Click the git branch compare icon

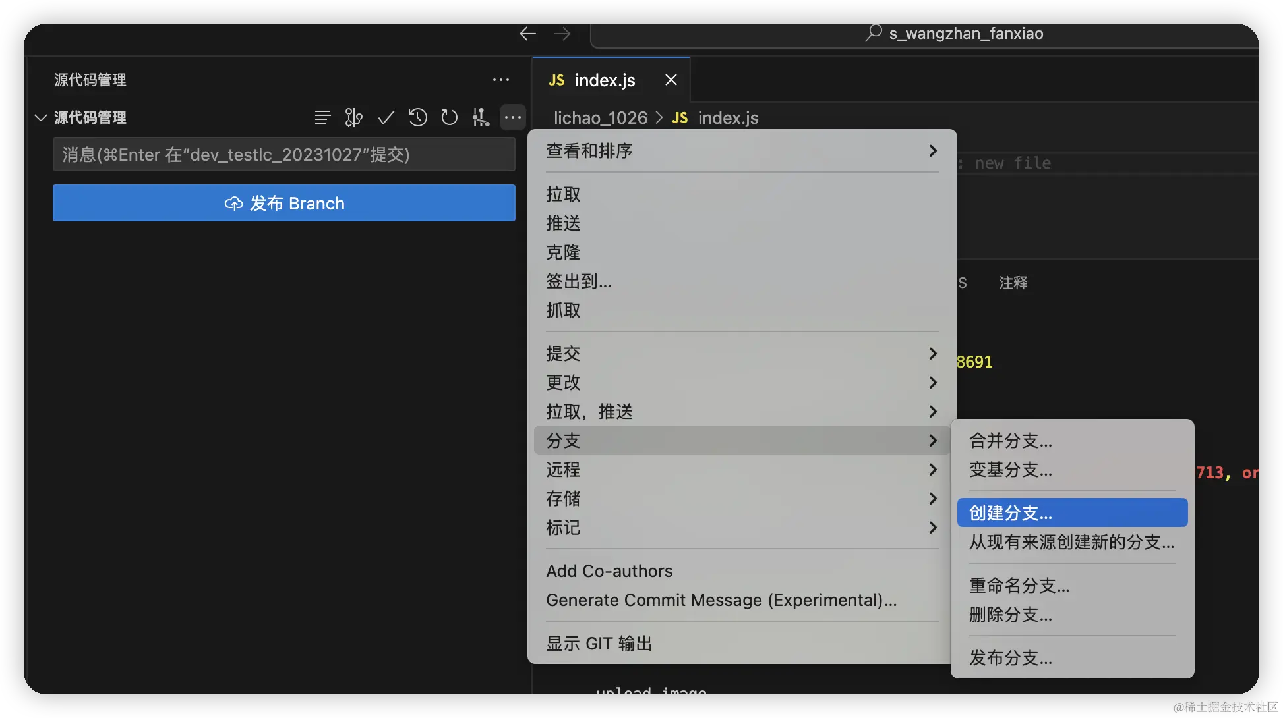click(x=353, y=118)
